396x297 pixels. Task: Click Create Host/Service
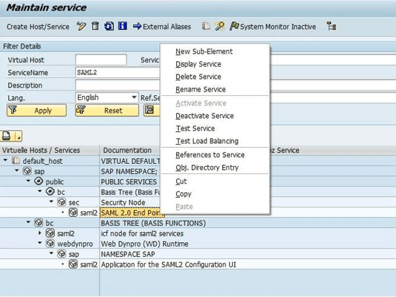pos(38,27)
